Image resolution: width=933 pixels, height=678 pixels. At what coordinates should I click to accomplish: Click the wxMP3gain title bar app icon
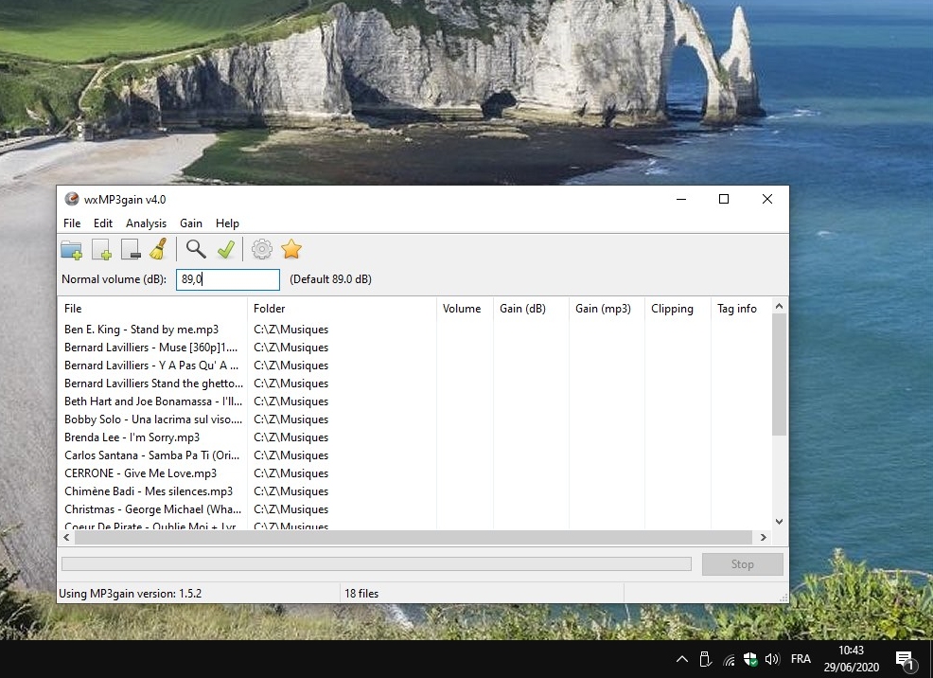point(72,199)
